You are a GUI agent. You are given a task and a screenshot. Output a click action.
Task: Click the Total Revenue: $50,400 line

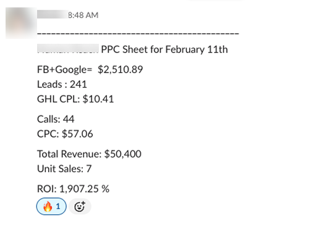click(x=89, y=154)
